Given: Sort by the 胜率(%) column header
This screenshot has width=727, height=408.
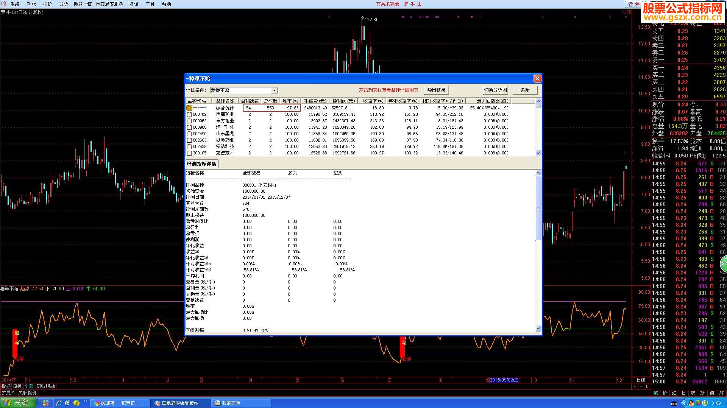Looking at the screenshot, I should pyautogui.click(x=290, y=101).
